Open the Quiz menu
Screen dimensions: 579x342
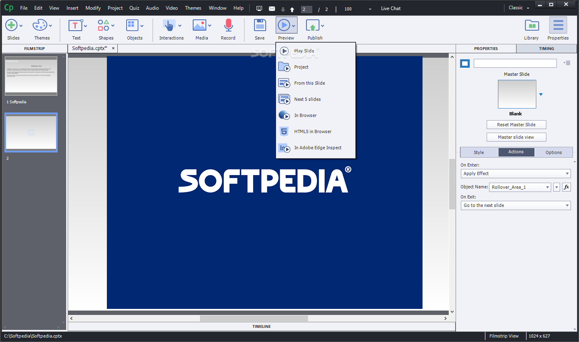tap(134, 8)
